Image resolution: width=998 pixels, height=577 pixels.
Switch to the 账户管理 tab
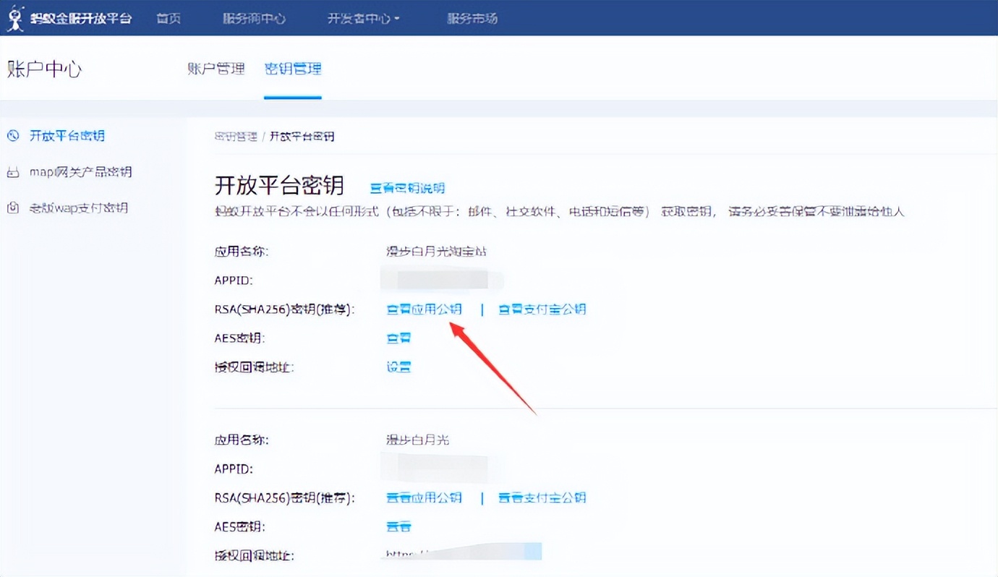[x=216, y=69]
